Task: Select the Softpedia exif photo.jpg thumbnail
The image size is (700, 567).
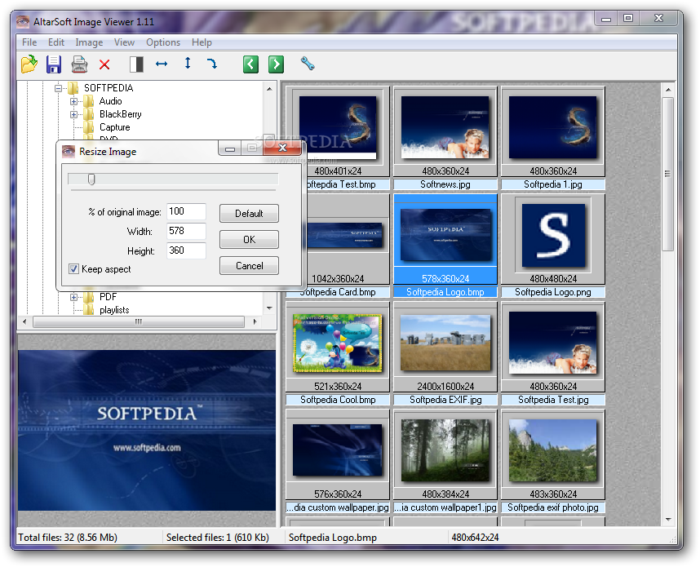Action: click(x=552, y=454)
